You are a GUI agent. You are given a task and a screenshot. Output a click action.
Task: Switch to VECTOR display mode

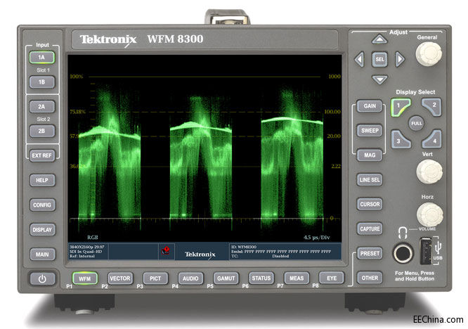pos(120,278)
